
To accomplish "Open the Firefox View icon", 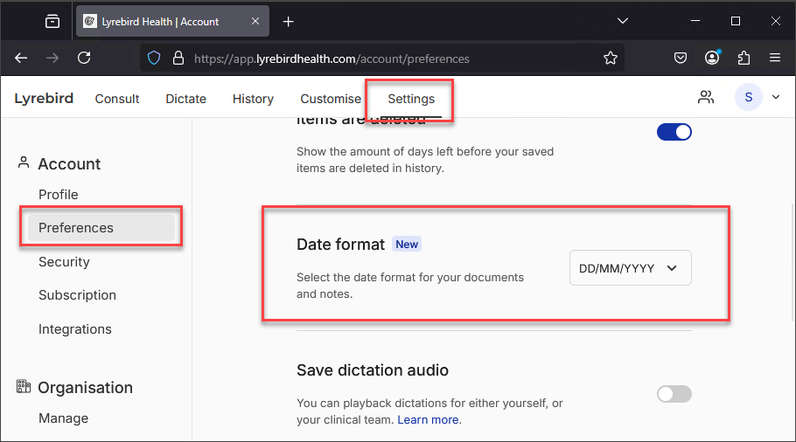I will [x=52, y=21].
